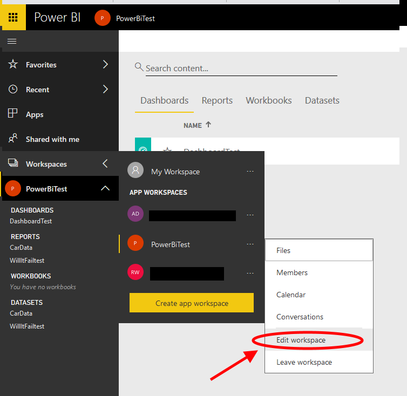Switch to the Workbooks tab
407x396 pixels.
269,101
